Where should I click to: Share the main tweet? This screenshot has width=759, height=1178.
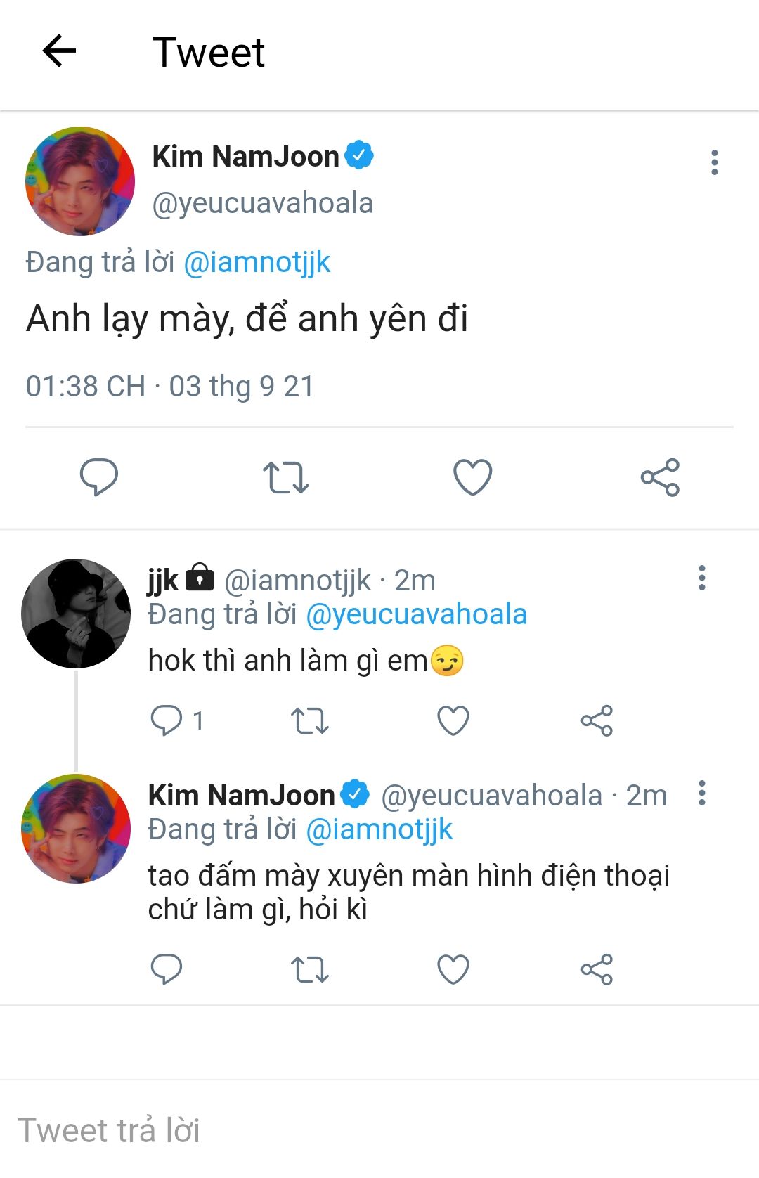pyautogui.click(x=660, y=477)
